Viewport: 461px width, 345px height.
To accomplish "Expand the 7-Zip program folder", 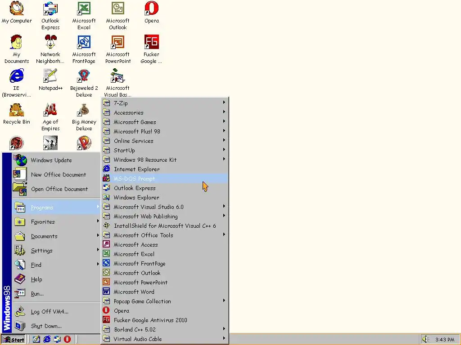I will [x=165, y=103].
